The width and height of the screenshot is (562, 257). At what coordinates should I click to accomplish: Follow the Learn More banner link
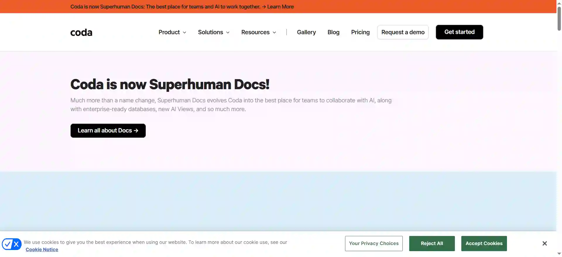(278, 6)
